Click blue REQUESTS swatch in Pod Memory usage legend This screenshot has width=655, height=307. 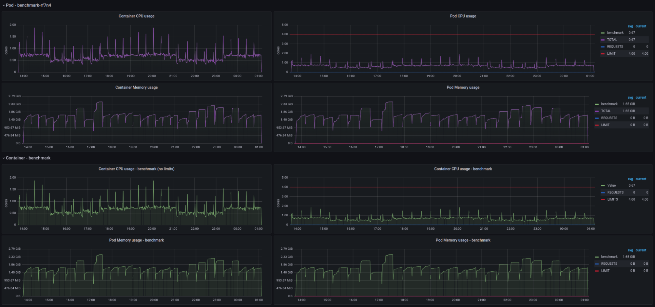[597, 118]
